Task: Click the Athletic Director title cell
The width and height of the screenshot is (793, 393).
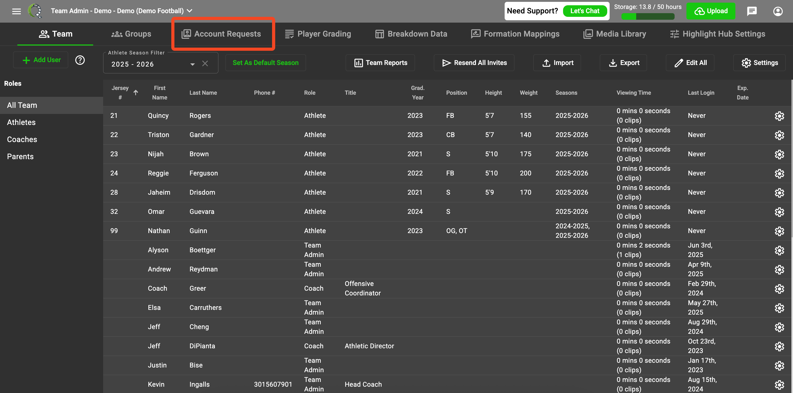Action: click(369, 346)
